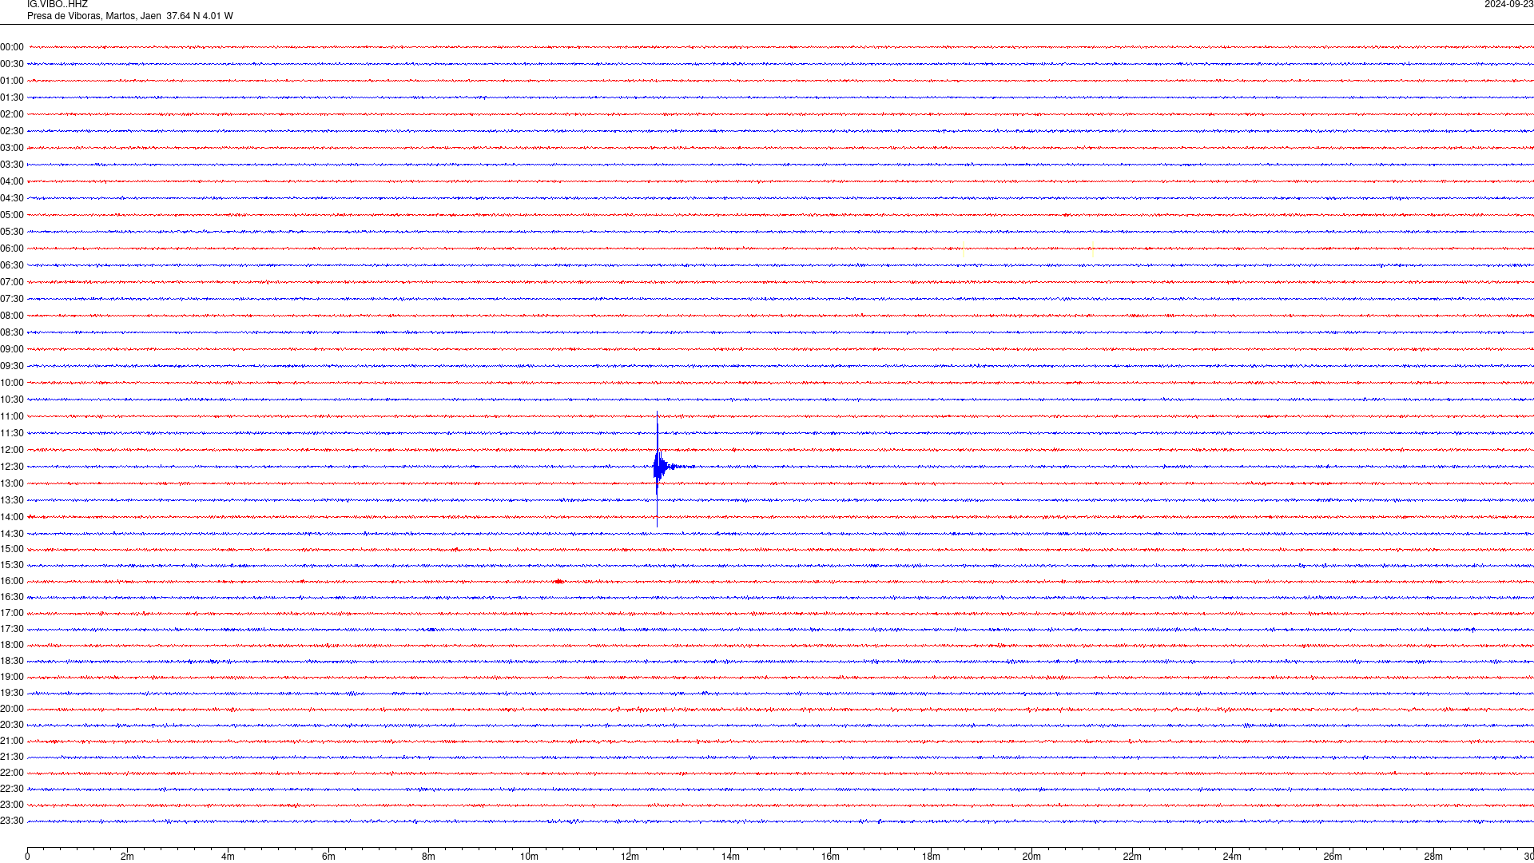Image resolution: width=1534 pixels, height=863 pixels.
Task: Click the 24m time axis tick label
Action: point(1232,857)
